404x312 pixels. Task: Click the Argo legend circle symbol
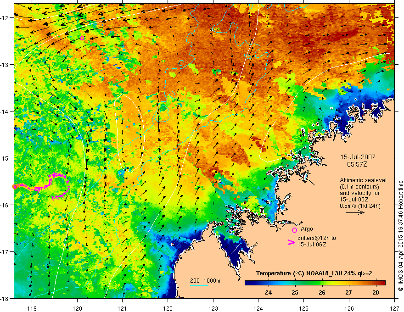(x=294, y=230)
